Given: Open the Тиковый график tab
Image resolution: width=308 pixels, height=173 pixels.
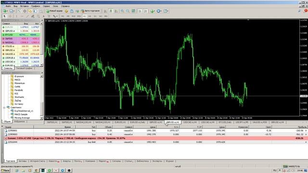Looking at the screenshot, I should (24, 68).
